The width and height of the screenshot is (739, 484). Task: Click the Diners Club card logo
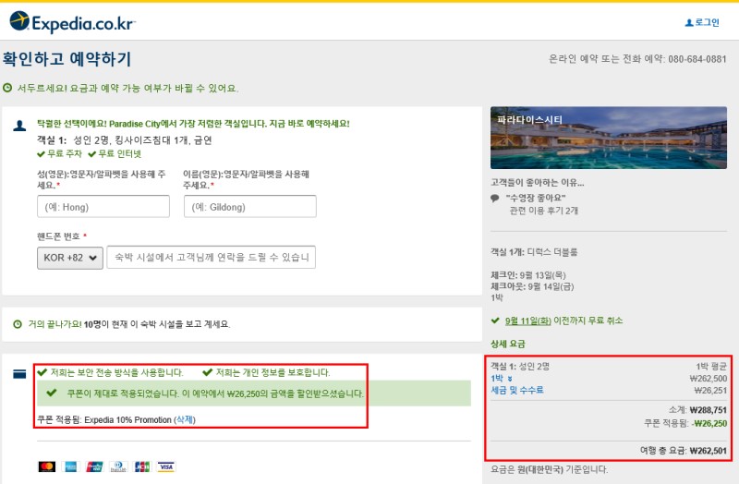(118, 466)
